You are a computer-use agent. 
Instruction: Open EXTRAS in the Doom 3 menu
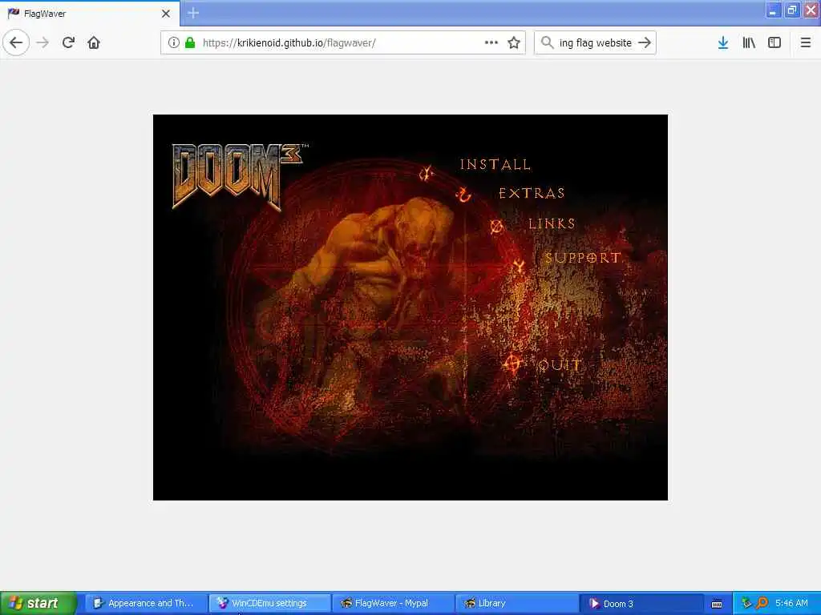(532, 194)
